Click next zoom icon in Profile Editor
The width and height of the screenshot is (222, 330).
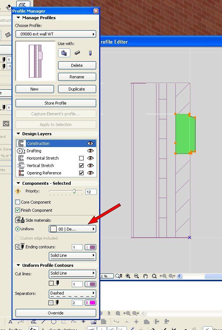172,276
